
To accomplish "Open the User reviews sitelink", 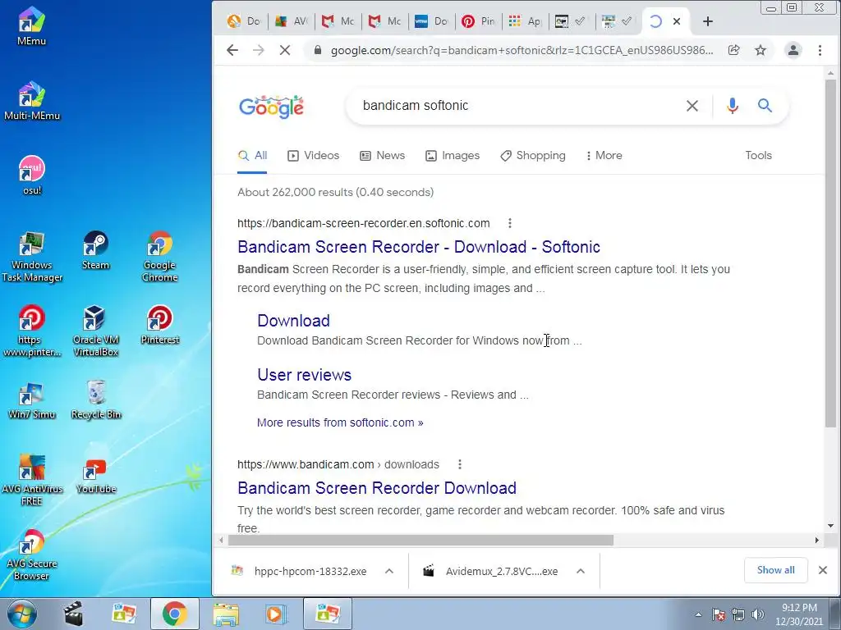I will click(304, 374).
